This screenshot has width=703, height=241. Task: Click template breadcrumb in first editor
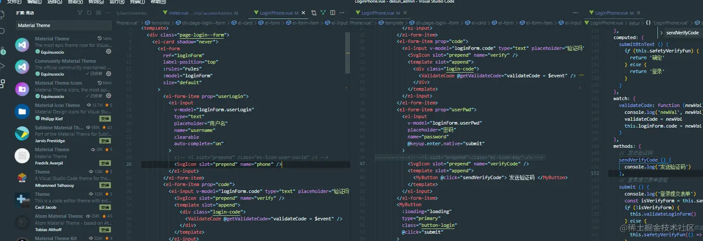coord(158,23)
